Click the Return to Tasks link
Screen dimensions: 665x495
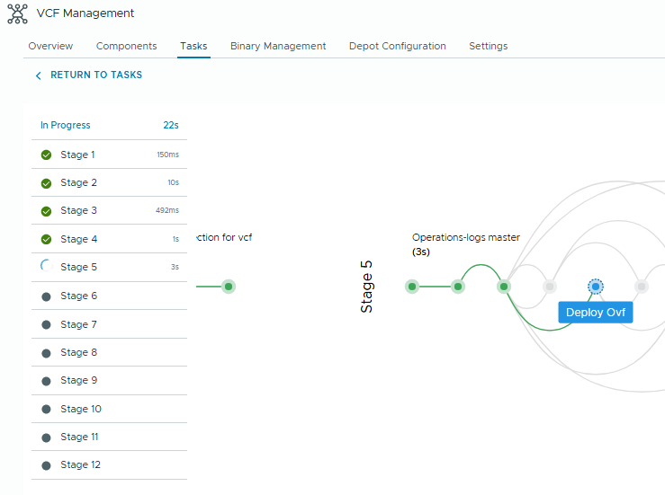tap(95, 75)
